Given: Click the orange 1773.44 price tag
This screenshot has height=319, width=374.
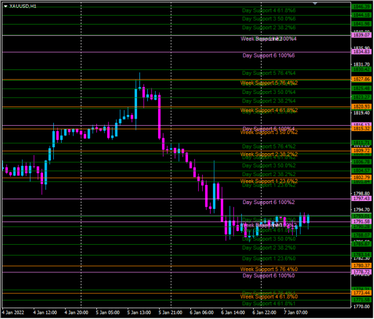Looking at the screenshot, I should (361, 293).
